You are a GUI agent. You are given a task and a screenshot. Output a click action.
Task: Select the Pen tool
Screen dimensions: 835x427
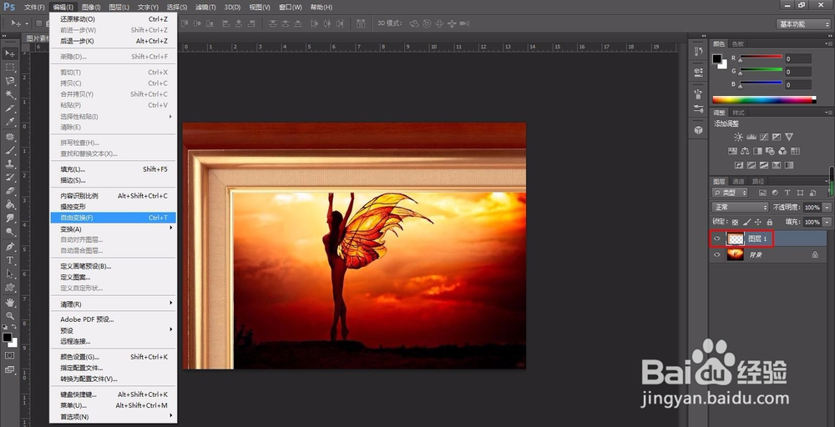(x=9, y=247)
